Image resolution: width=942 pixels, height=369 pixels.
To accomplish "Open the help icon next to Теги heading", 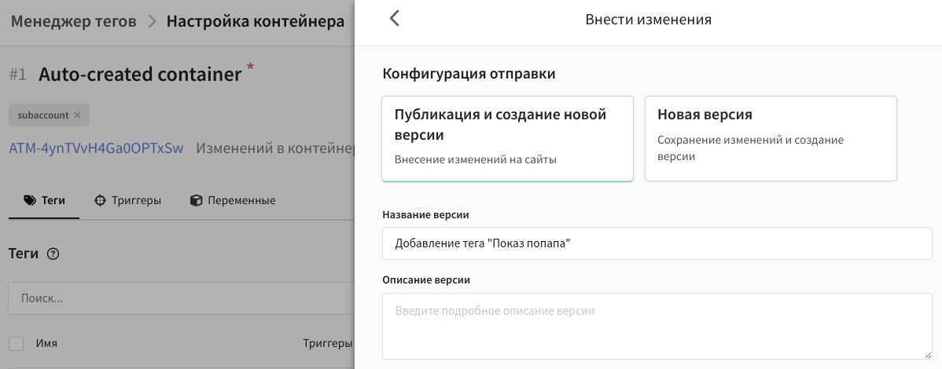I will pos(53,254).
